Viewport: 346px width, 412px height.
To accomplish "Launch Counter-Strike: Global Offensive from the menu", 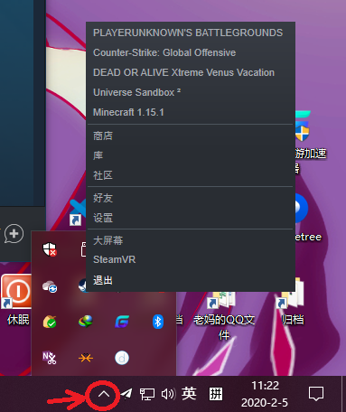I will (190, 52).
